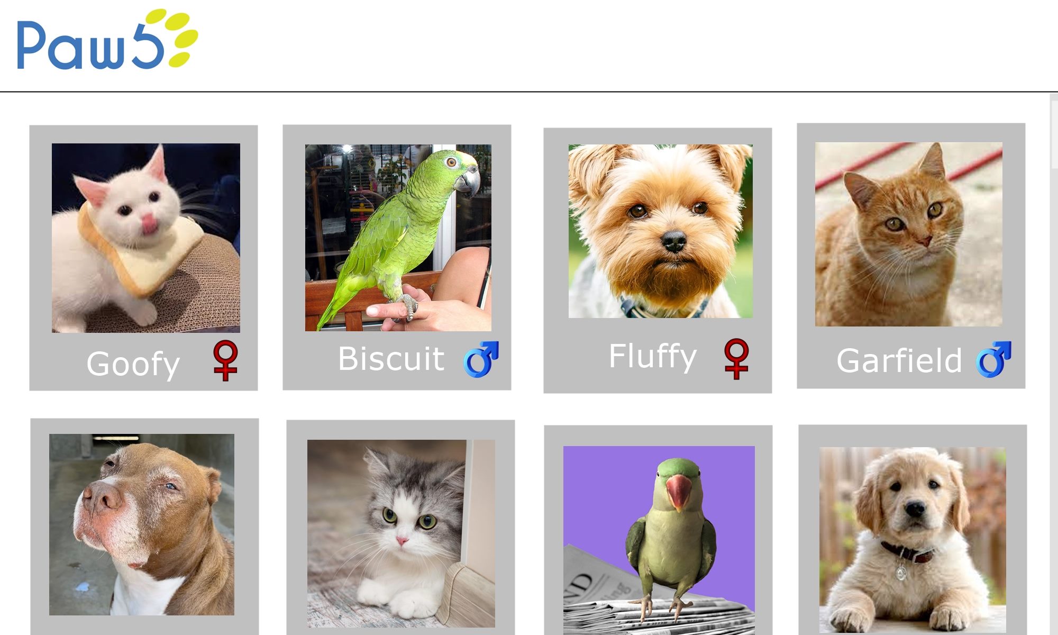
Task: Click Biscuit's blue male symbol
Action: (x=481, y=359)
